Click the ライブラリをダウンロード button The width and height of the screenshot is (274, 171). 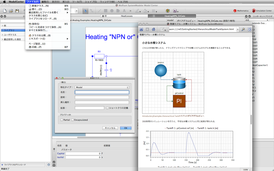coord(23,165)
